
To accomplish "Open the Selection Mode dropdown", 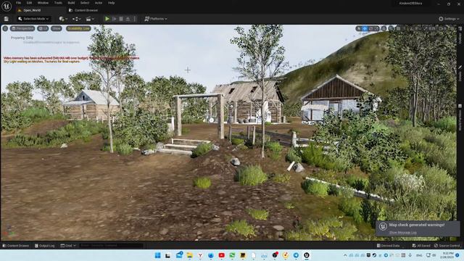I will (33, 19).
